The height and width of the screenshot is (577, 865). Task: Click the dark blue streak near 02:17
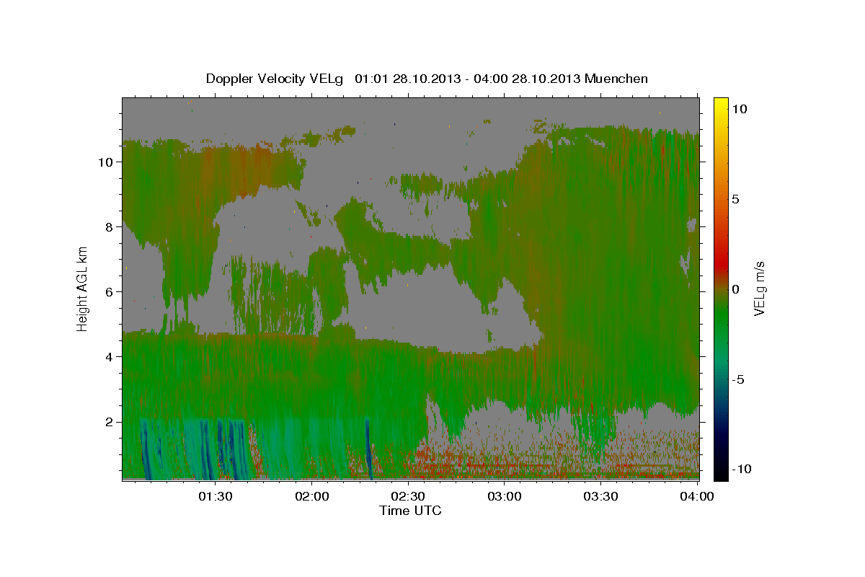click(x=368, y=447)
